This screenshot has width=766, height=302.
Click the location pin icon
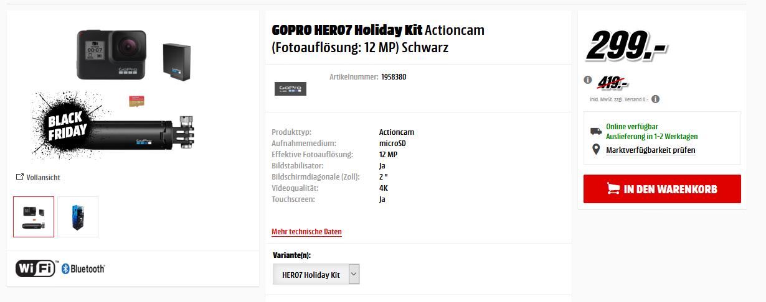coord(596,150)
